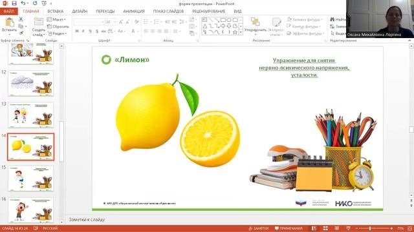Zoom in with the plus button

391,228
